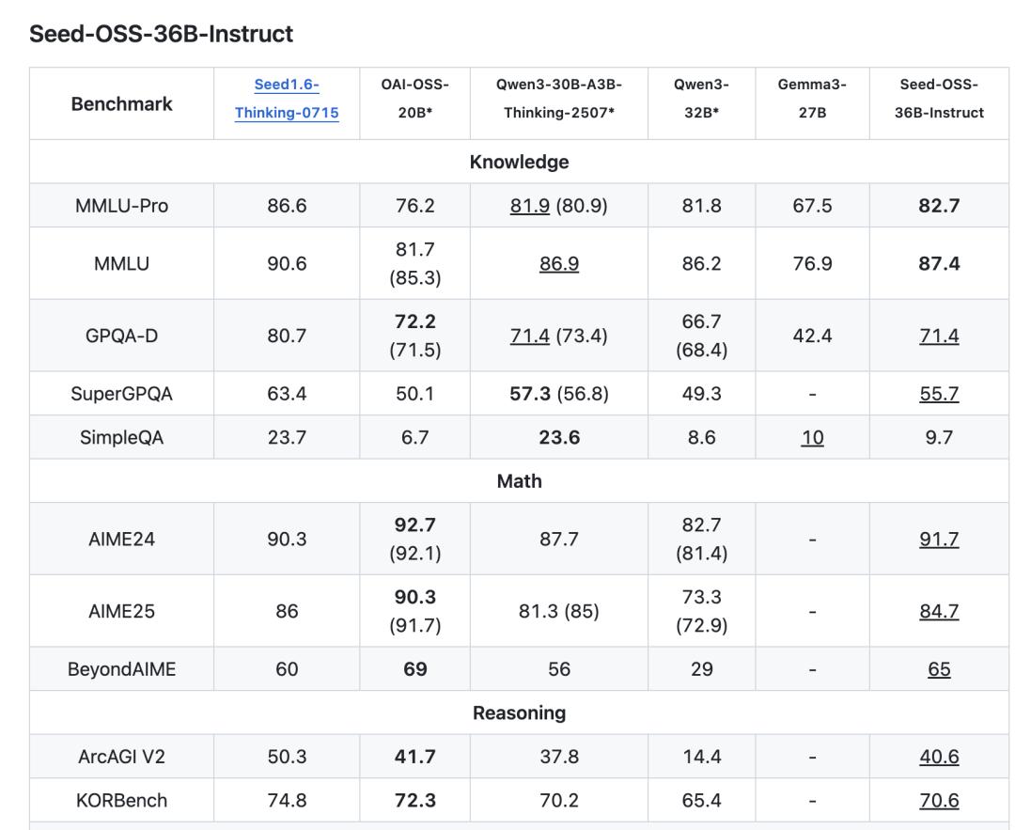Viewport: 1015px width, 830px height.
Task: Click the 86.6 cell in MMLU-Pro row
Action: [287, 205]
